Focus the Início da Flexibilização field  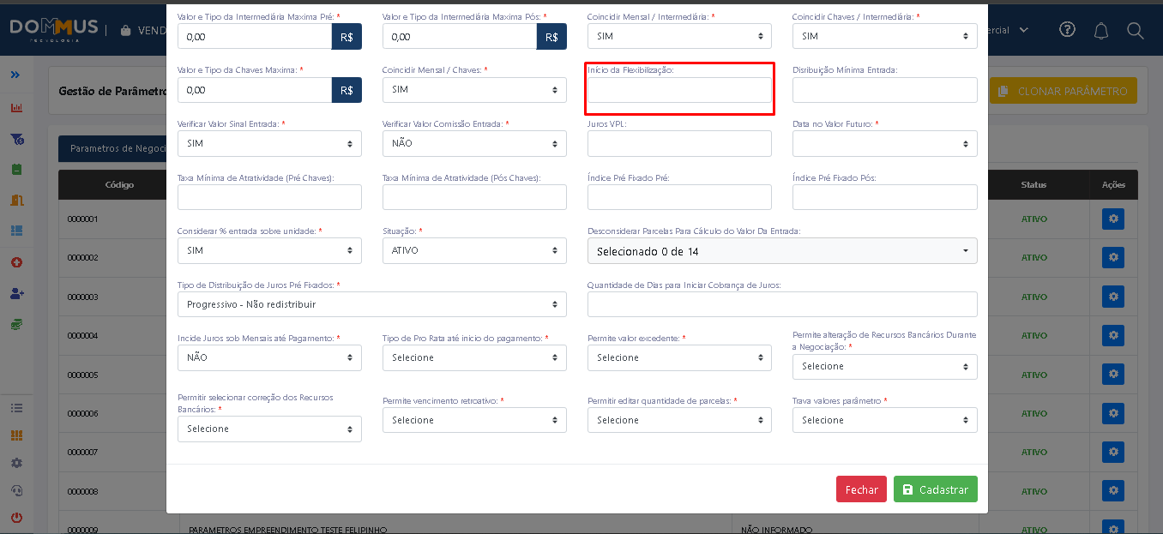tap(679, 90)
